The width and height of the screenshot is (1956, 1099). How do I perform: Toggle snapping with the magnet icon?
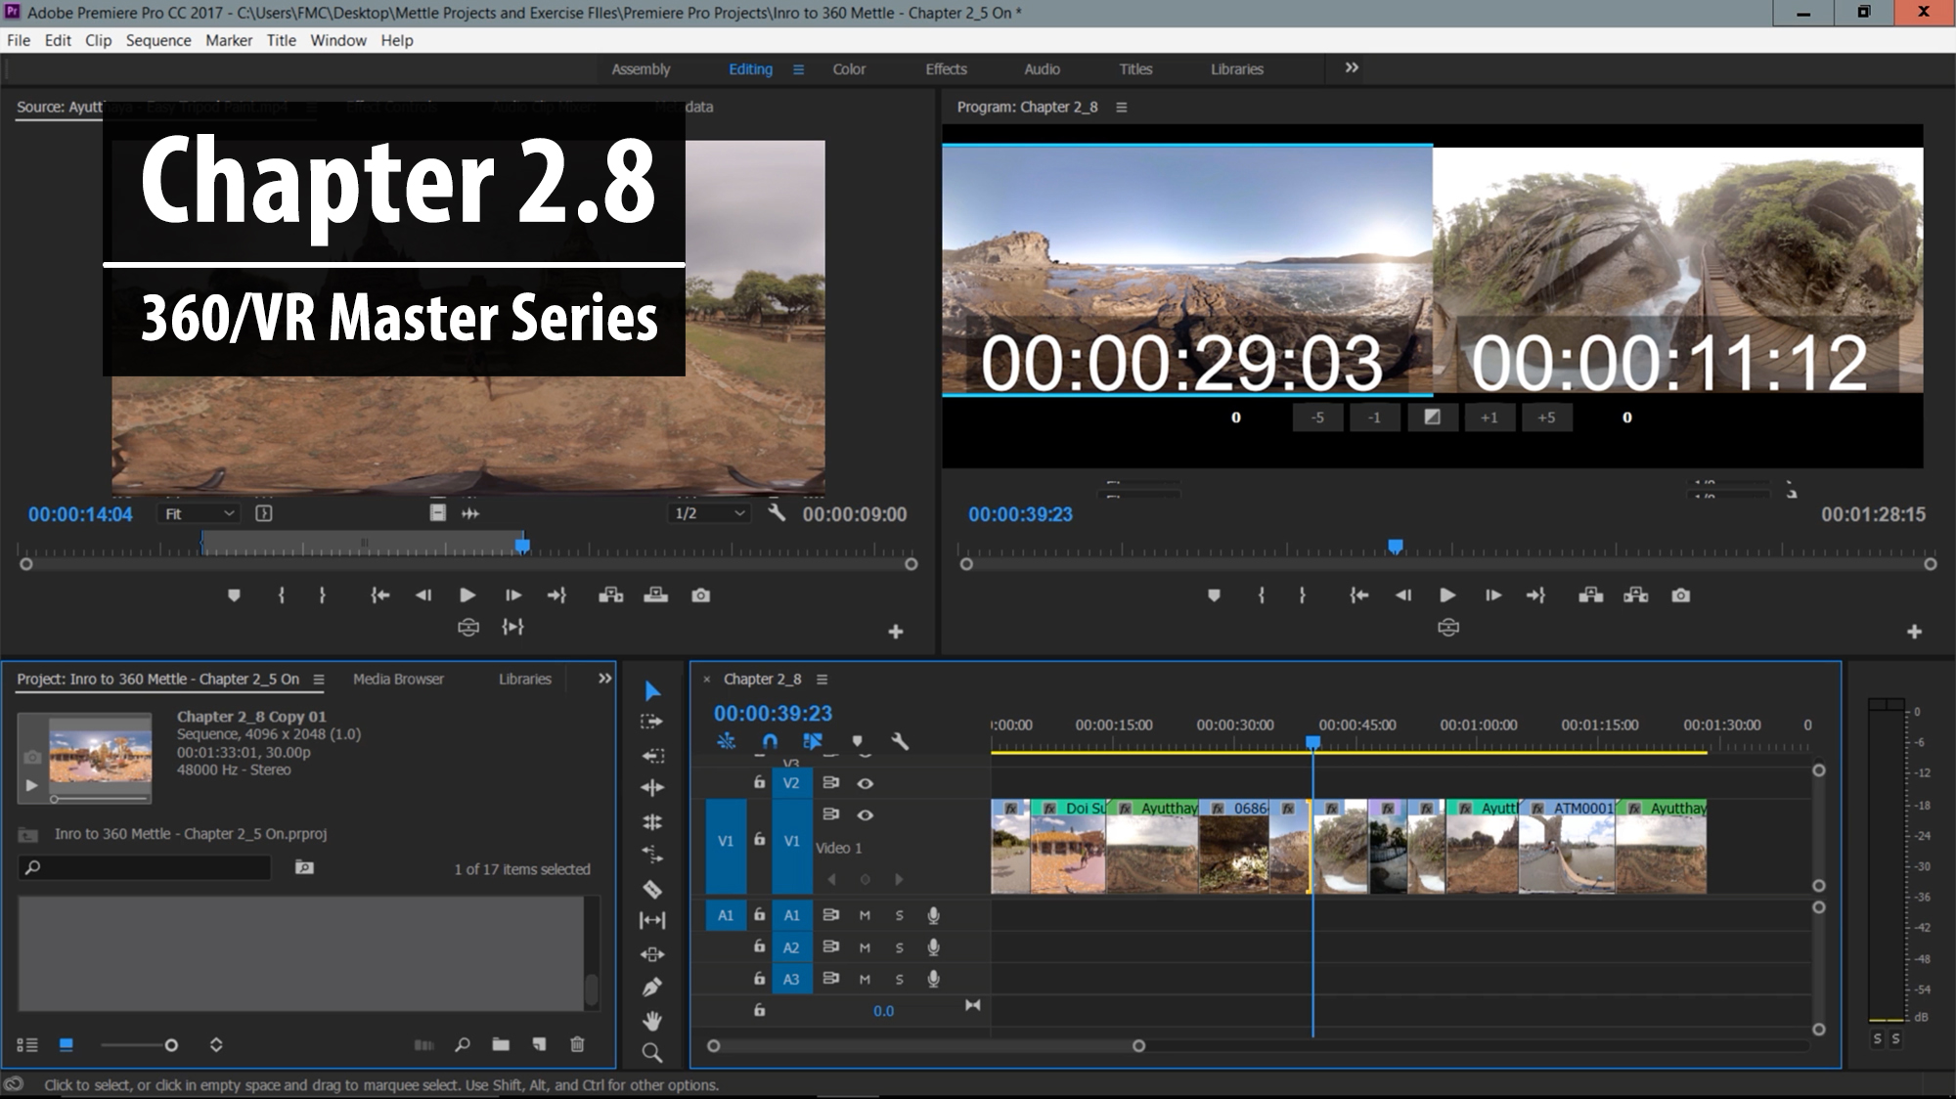click(770, 741)
